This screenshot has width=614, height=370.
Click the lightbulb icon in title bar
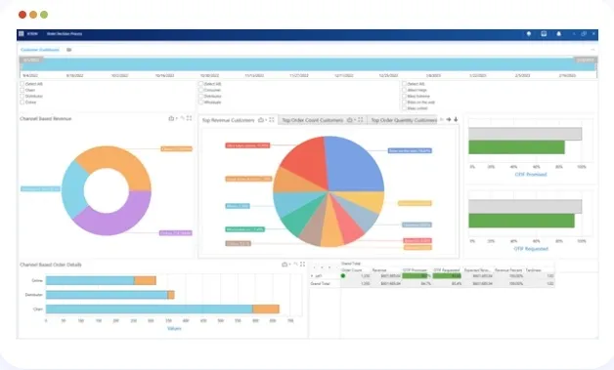click(x=529, y=34)
